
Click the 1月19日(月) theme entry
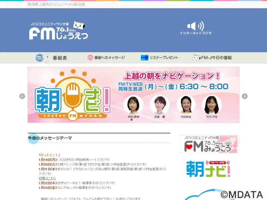point(74,160)
